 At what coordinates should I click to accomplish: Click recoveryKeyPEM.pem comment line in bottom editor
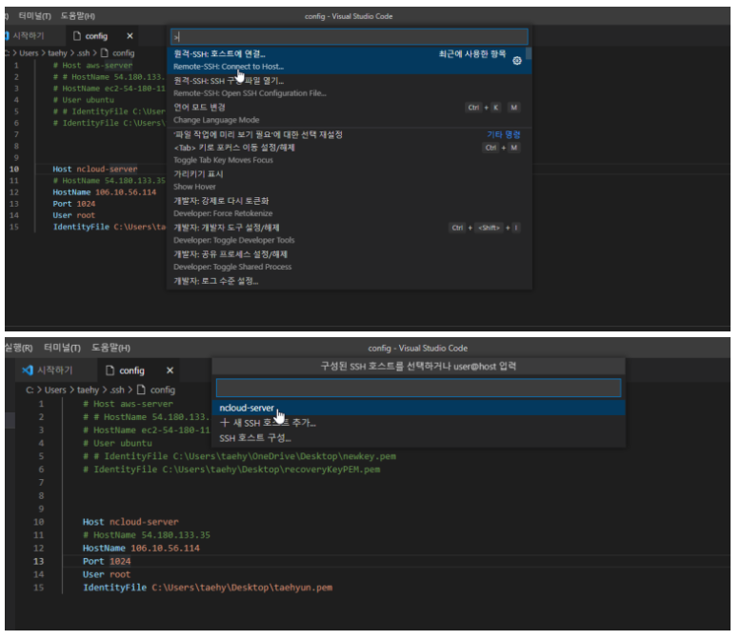231,469
